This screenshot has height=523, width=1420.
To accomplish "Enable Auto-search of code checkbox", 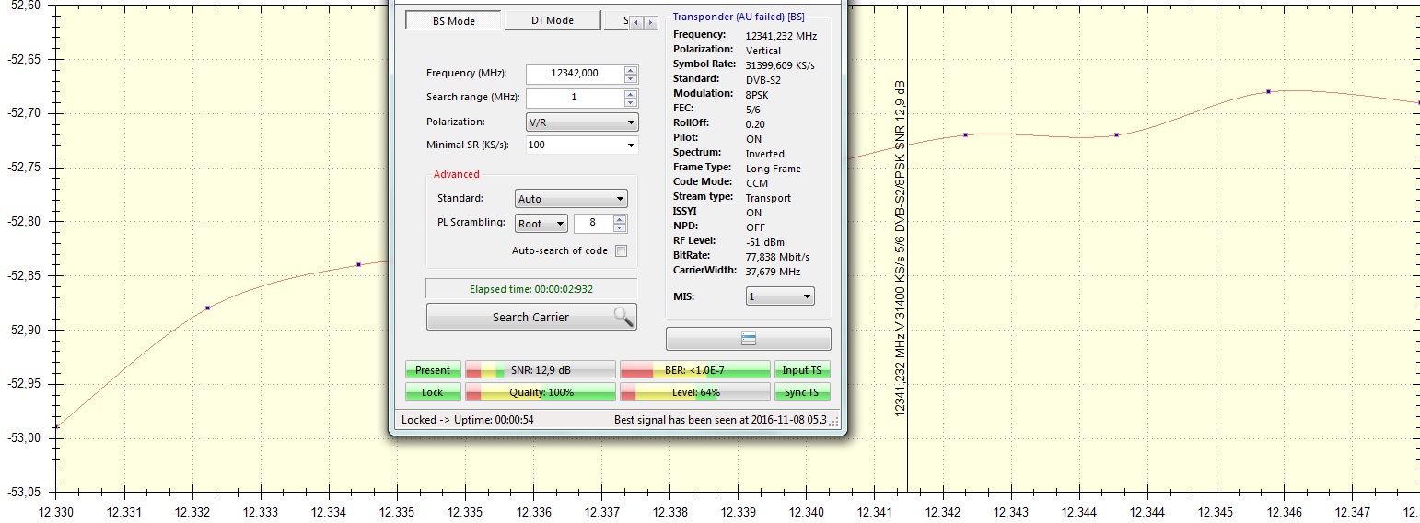I will tap(621, 250).
